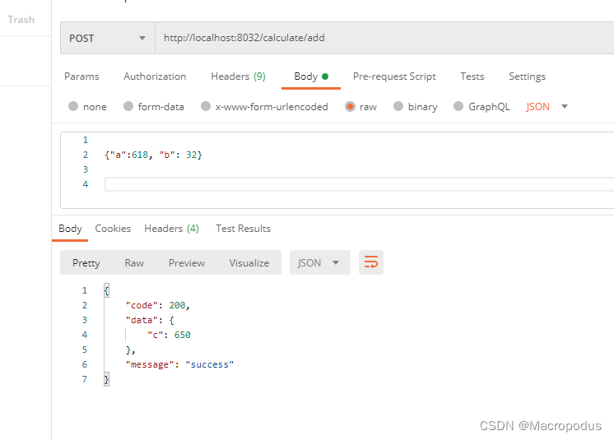Open the POST method dropdown
The height and width of the screenshot is (440, 614).
pos(108,38)
